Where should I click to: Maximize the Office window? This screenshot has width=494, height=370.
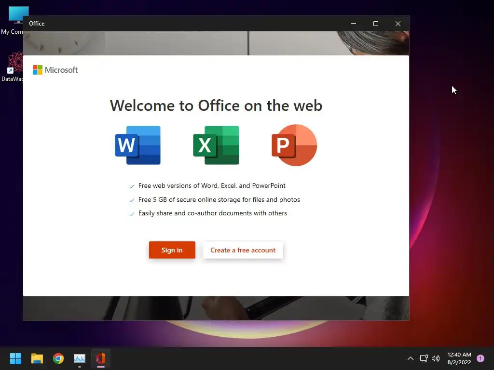click(x=375, y=24)
